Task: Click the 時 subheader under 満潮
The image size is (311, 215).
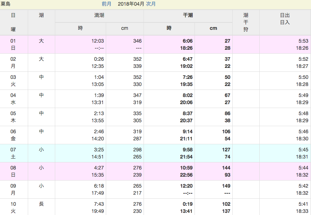Action: 81,28
